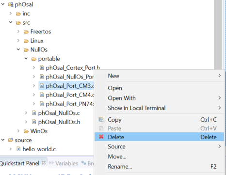Expand phOsal_Cortex_Port.h file node
This screenshot has width=226, height=175.
click(34, 67)
